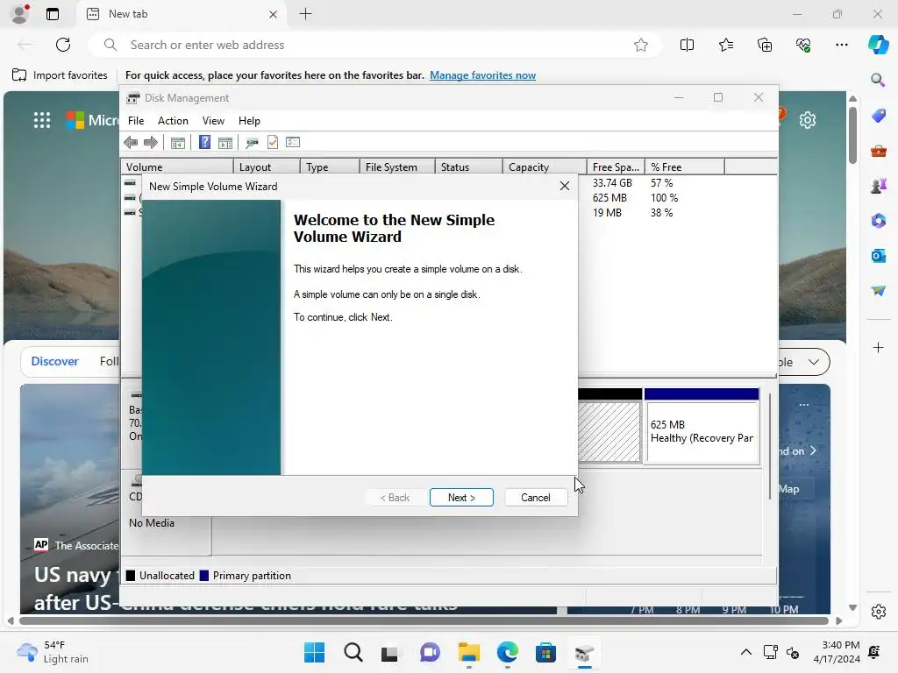Click the Properties checkmark-page toolbar icon
This screenshot has height=673, width=898.
click(x=273, y=143)
